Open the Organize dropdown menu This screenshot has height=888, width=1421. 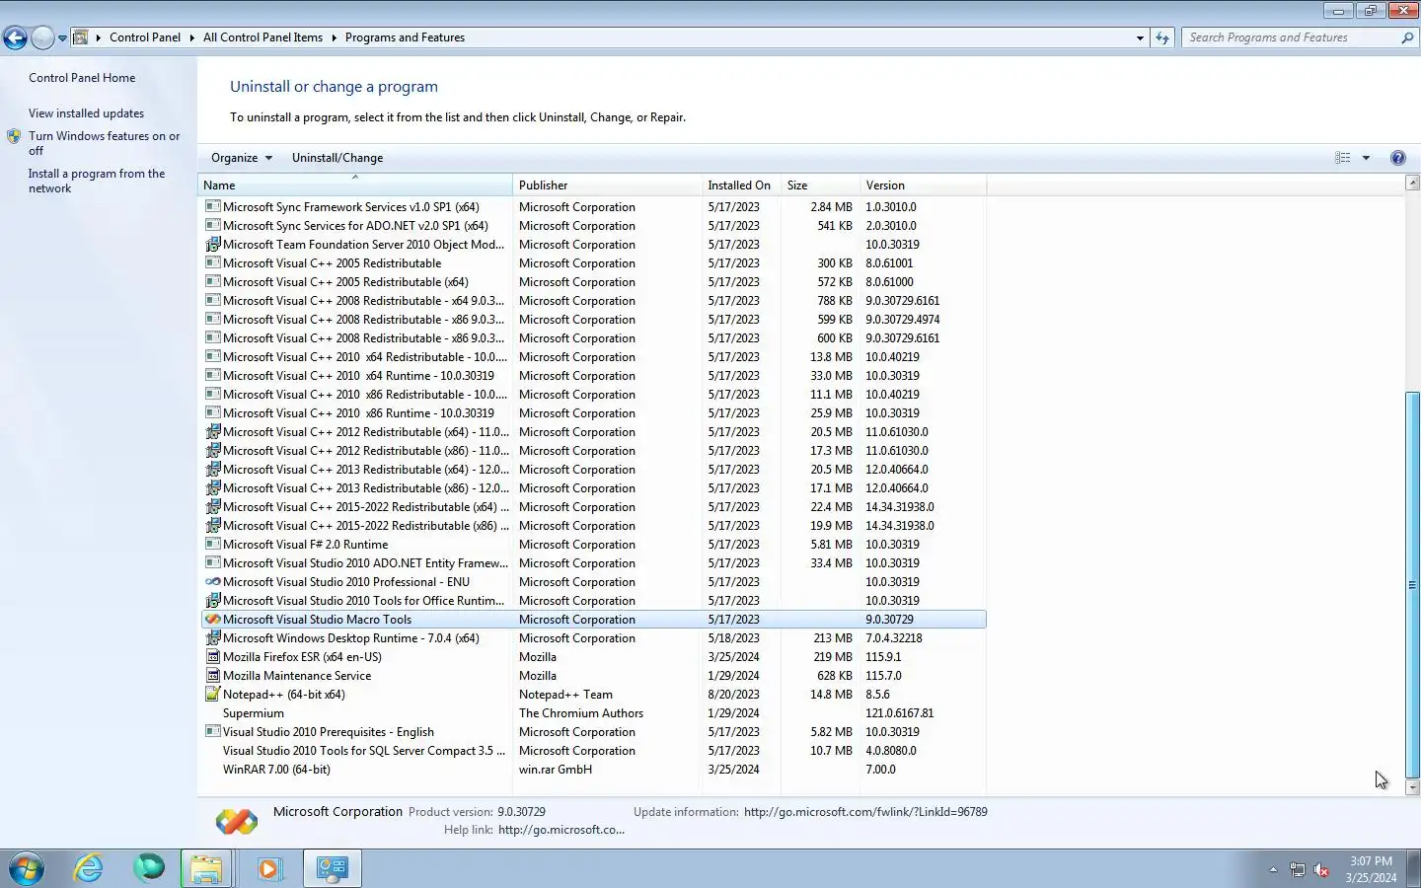pos(241,158)
